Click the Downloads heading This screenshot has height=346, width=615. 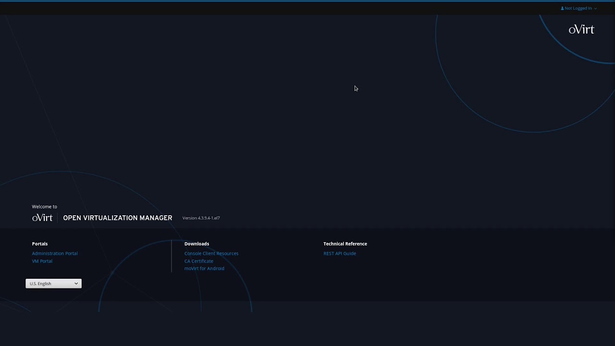tap(197, 244)
